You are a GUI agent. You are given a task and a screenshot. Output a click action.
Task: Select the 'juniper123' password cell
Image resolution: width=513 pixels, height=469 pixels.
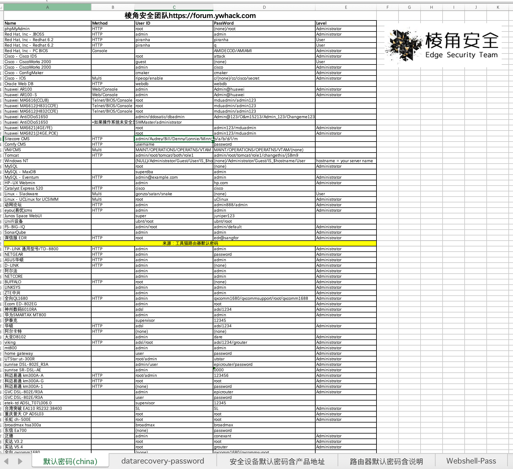point(264,216)
